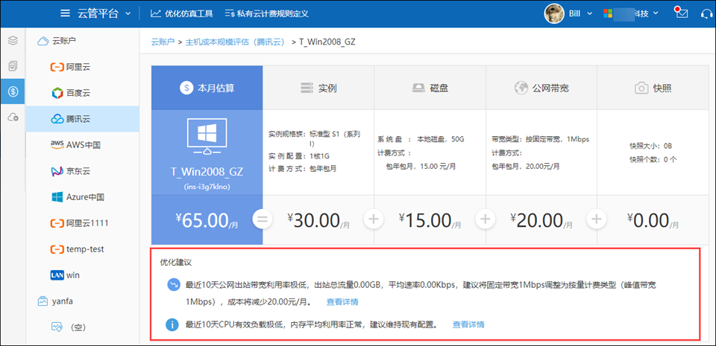The width and height of the screenshot is (716, 346).
Task: Open the hamburger menu beside 云管平台
Action: click(x=66, y=13)
